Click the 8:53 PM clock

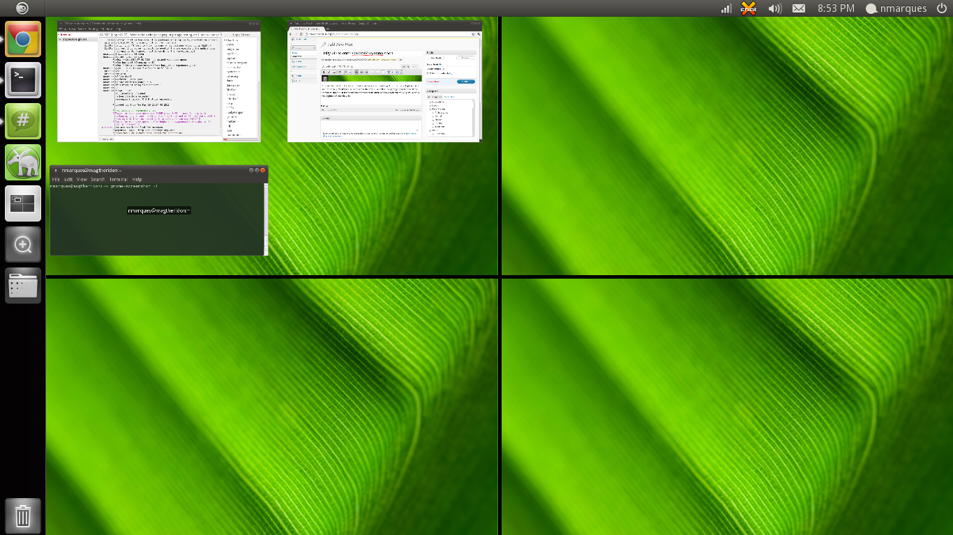(836, 8)
